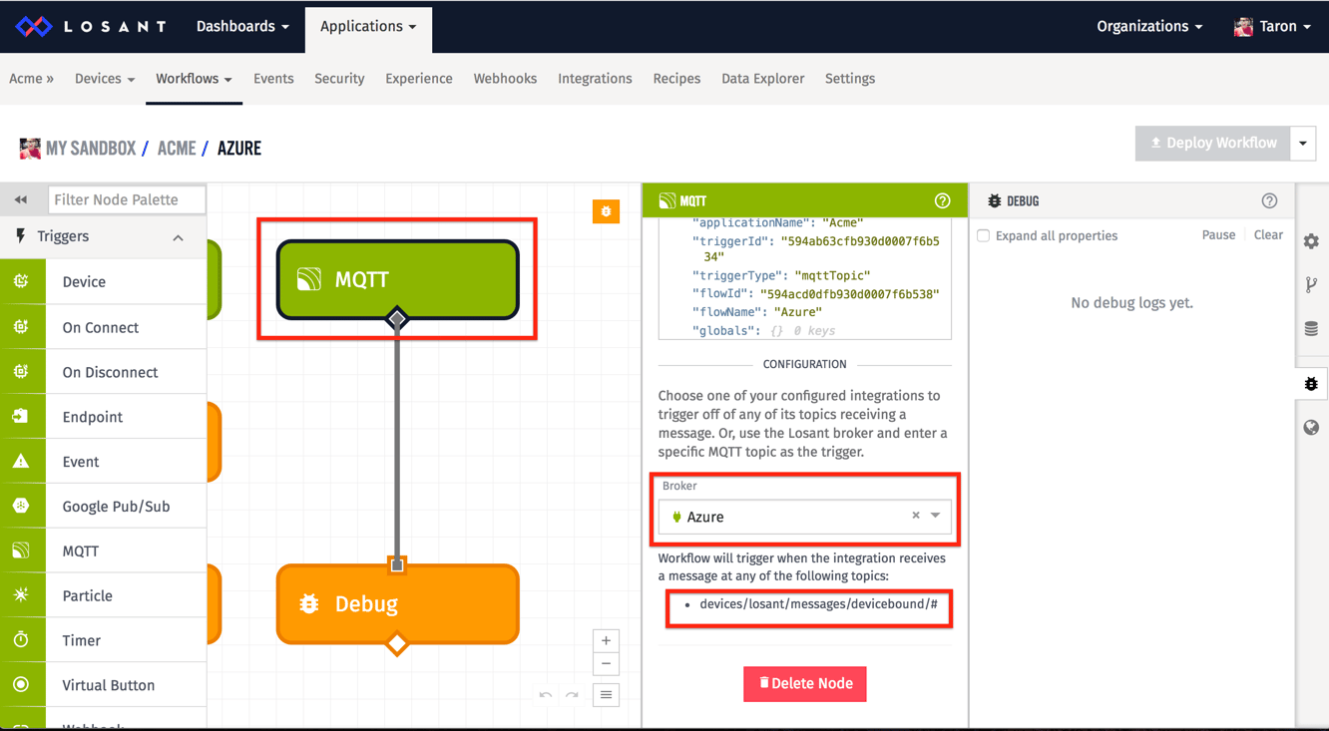Switch to the Data Explorer tab

tap(762, 78)
